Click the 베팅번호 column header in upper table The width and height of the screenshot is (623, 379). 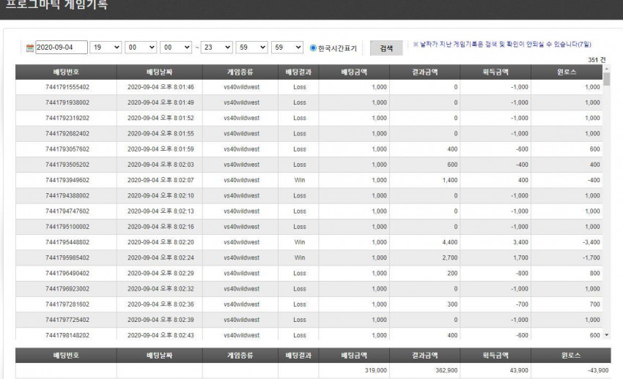66,72
